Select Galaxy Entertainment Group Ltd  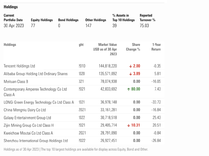coord(27,118)
